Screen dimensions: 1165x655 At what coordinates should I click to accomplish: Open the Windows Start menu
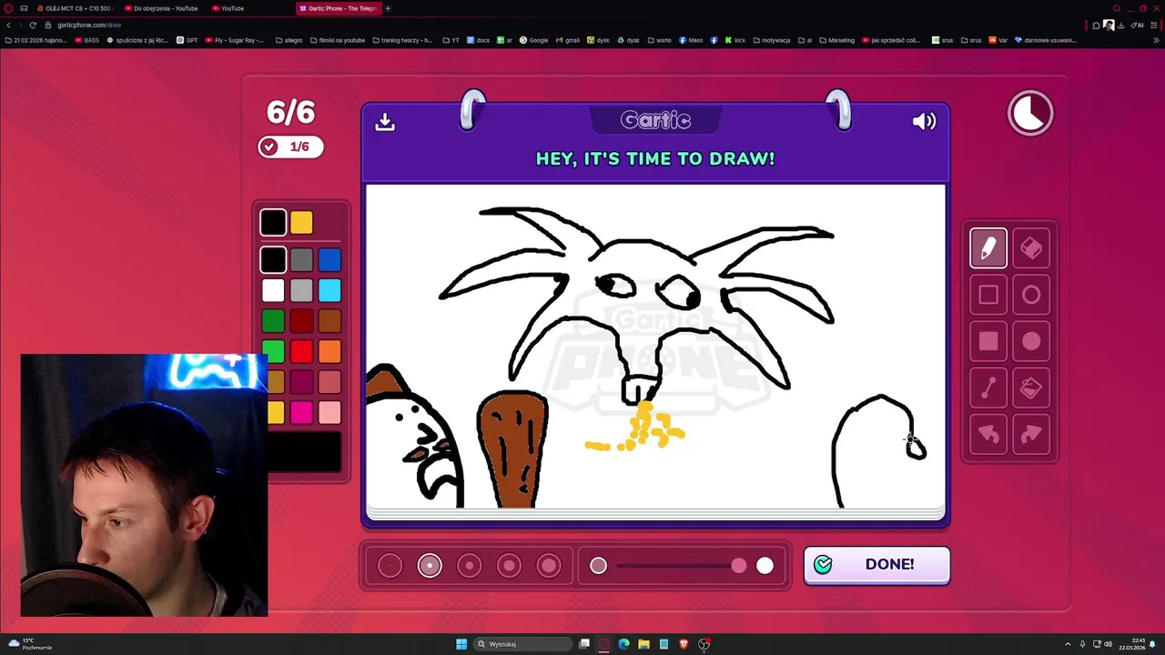461,644
